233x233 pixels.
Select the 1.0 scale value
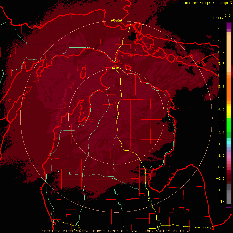coord(221,156)
